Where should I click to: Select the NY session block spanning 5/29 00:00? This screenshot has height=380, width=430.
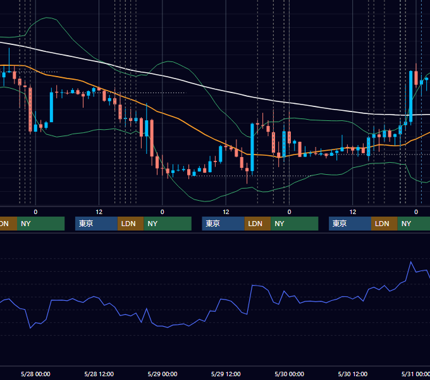point(168,224)
